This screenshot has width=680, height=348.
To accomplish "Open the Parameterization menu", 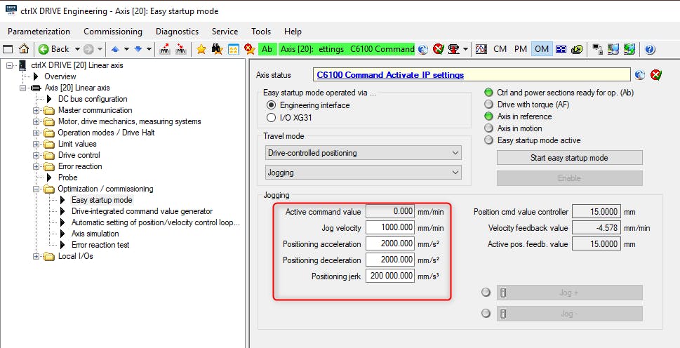I will pyautogui.click(x=39, y=31).
